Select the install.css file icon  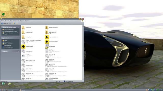(23, 56)
